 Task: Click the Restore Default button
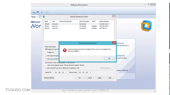[x=49, y=78]
